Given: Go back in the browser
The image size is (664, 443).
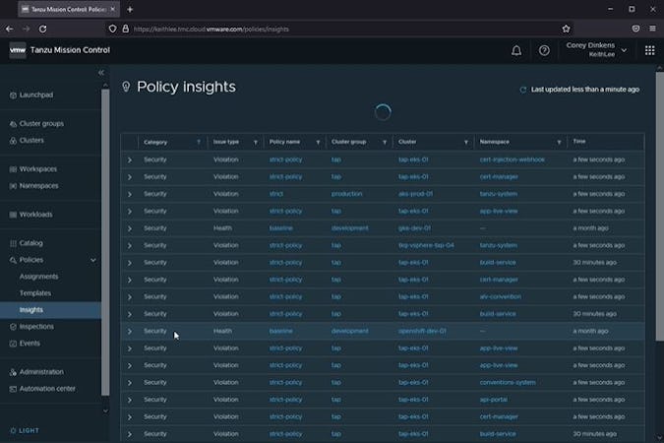Looking at the screenshot, I should pos(9,29).
